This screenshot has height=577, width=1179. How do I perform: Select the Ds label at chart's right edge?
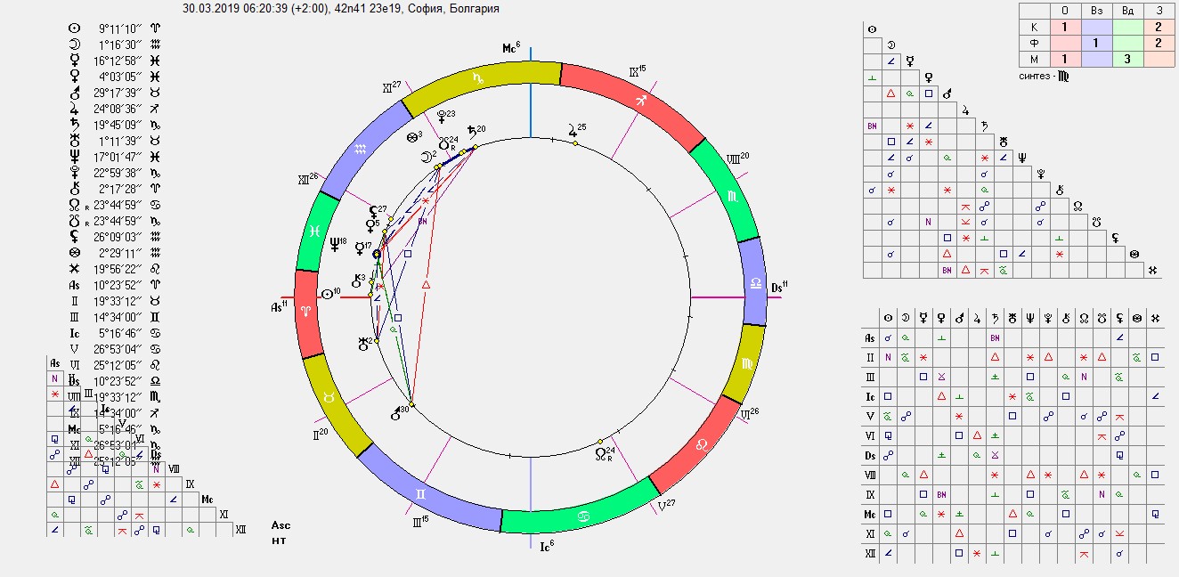779,288
